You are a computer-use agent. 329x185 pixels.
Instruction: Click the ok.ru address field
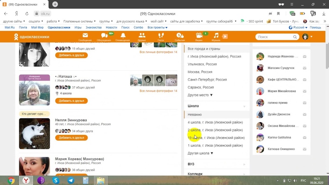tap(45, 14)
